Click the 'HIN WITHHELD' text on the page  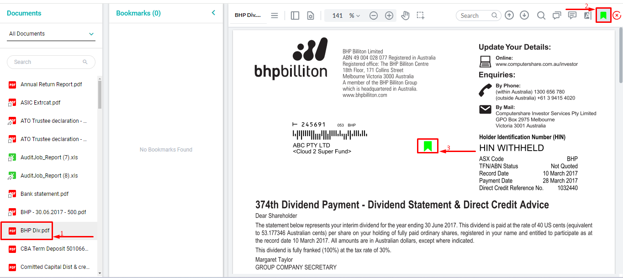point(512,148)
